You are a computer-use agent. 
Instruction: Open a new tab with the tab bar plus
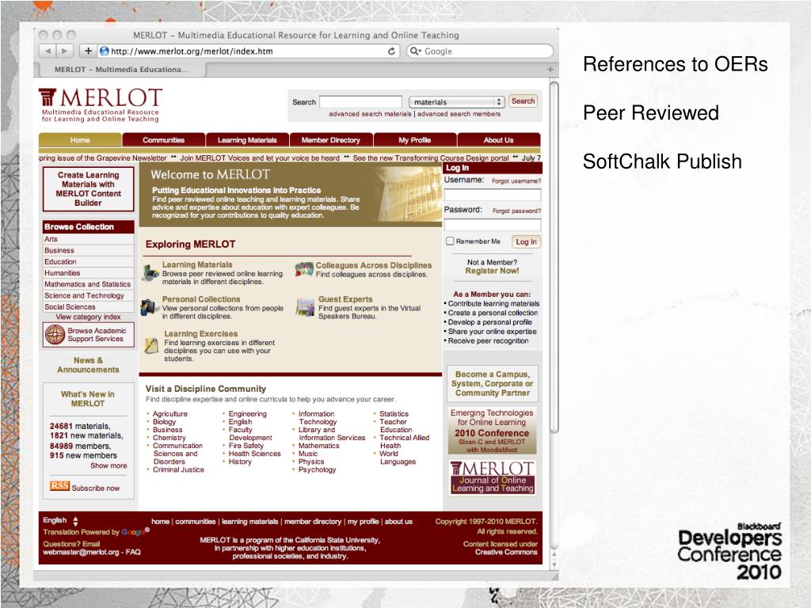point(550,70)
